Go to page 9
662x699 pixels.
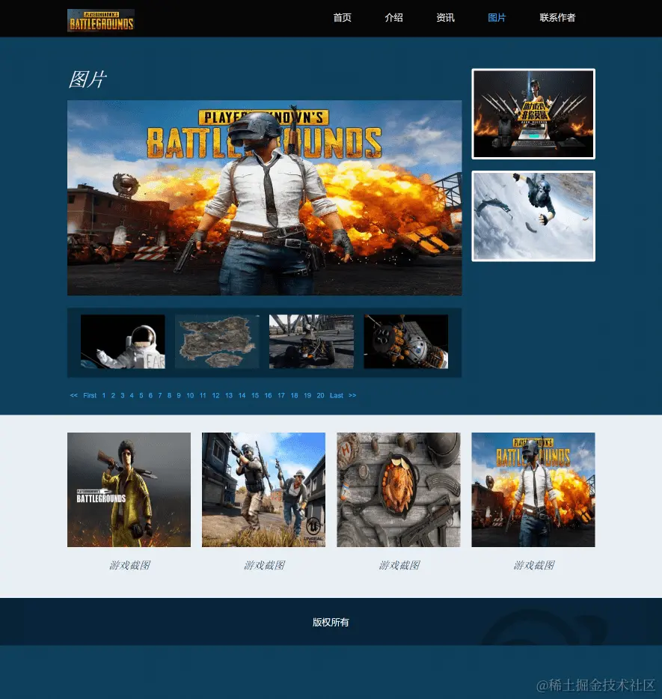point(179,395)
